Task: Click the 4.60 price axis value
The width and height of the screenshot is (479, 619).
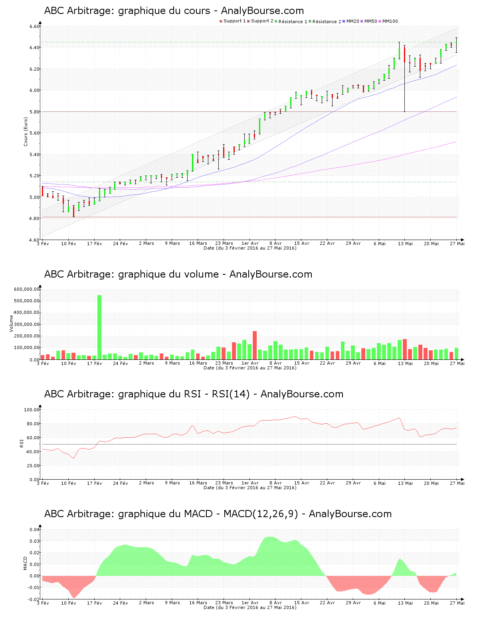Action: tap(34, 240)
